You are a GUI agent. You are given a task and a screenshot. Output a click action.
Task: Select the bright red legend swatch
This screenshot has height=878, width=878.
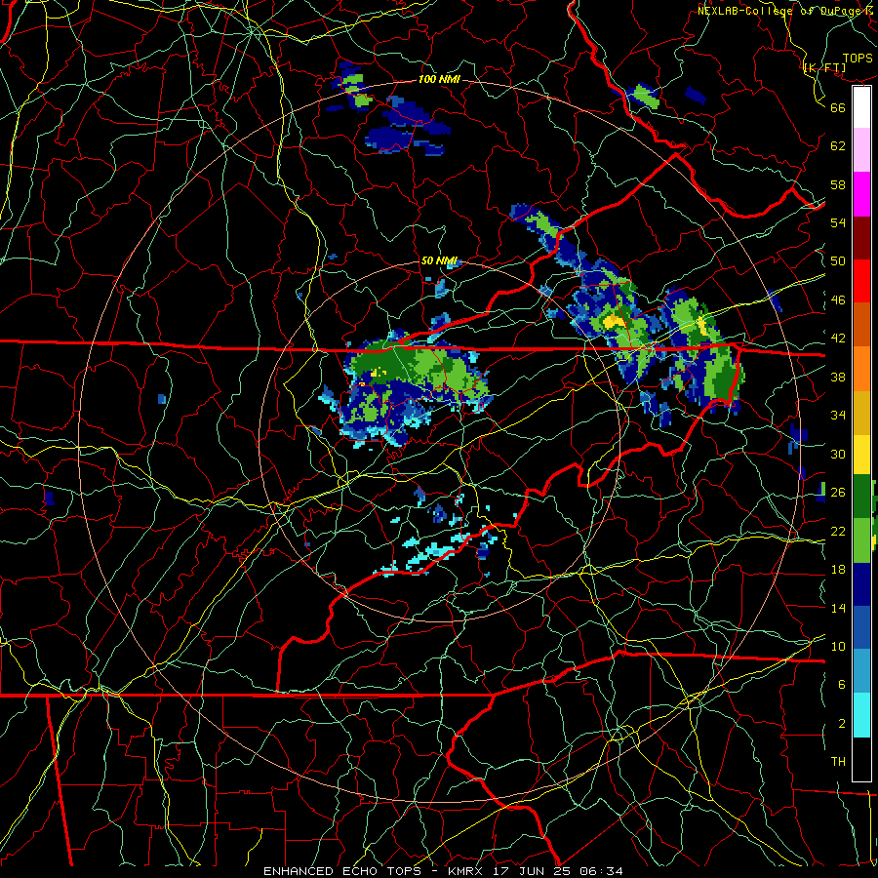click(861, 281)
